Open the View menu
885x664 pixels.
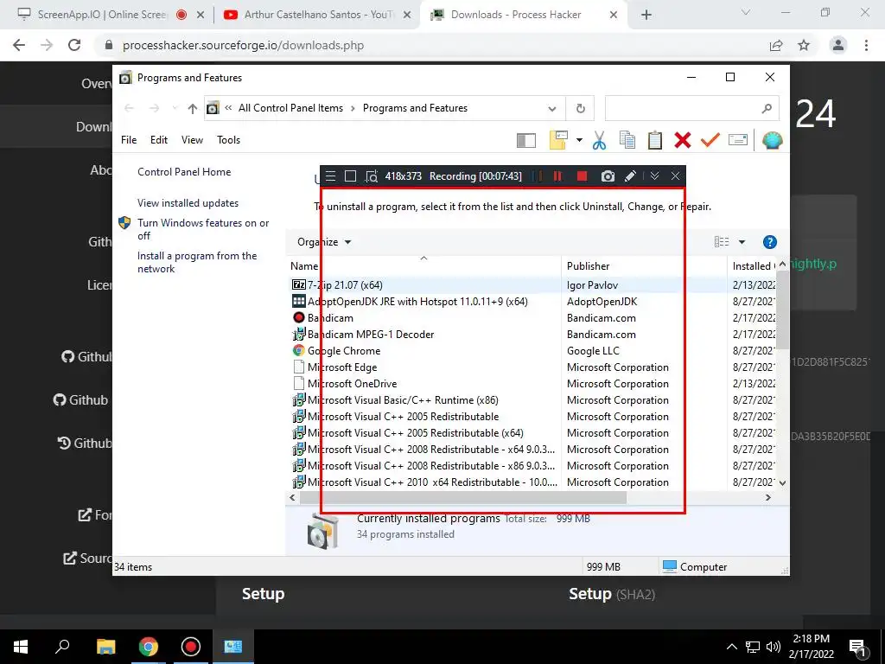pos(192,140)
